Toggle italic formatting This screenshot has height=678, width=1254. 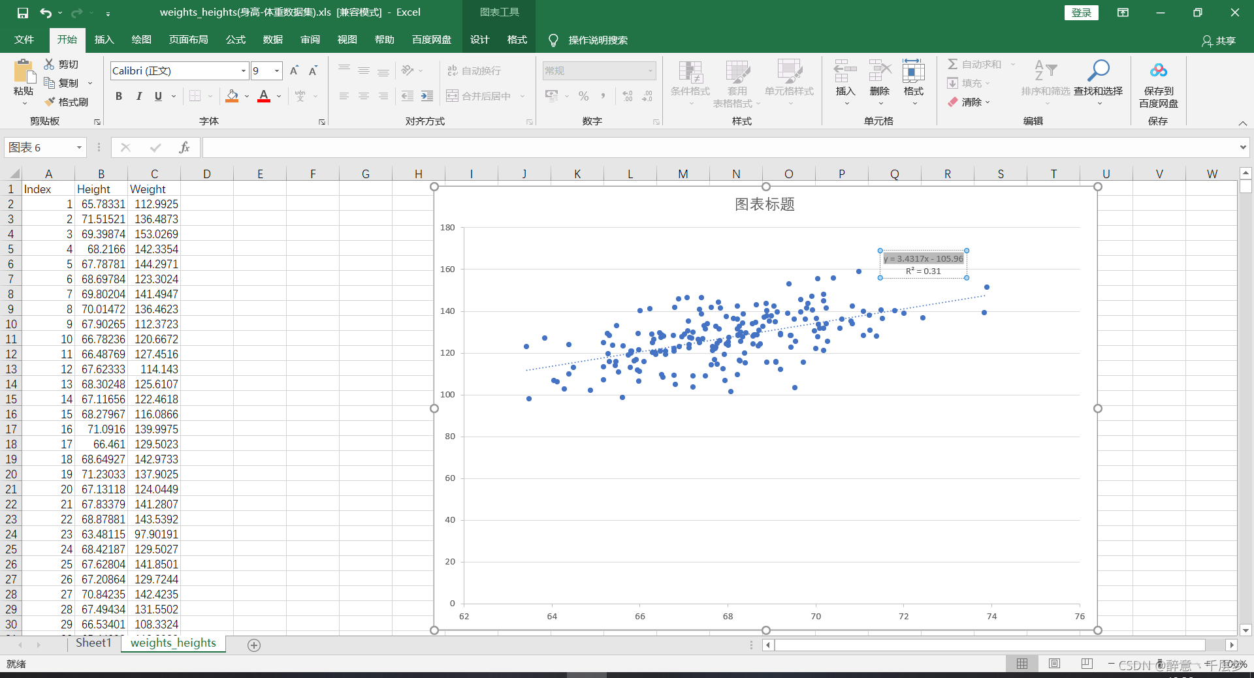[x=138, y=96]
